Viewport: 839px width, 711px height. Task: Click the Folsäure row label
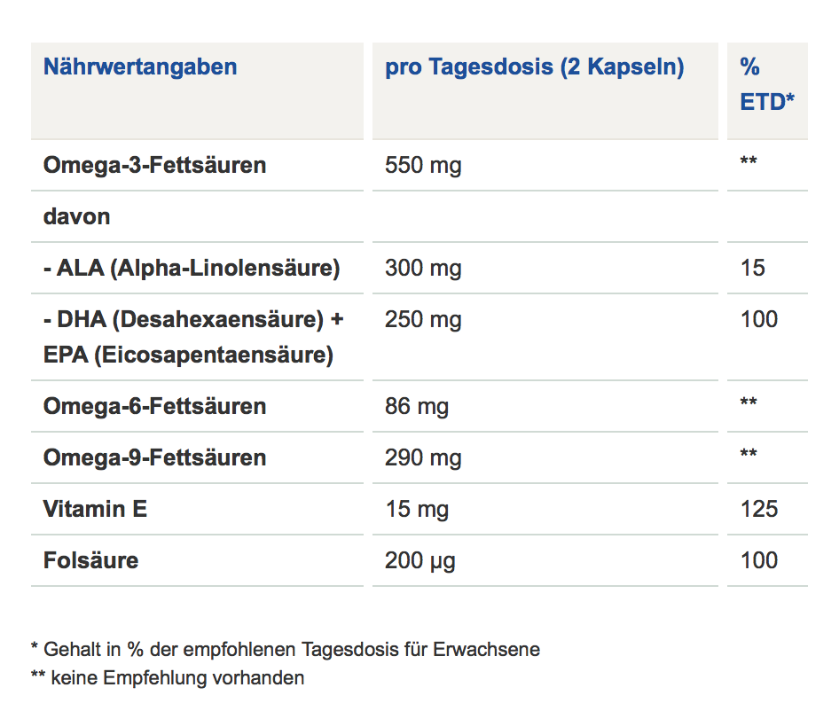pos(90,560)
